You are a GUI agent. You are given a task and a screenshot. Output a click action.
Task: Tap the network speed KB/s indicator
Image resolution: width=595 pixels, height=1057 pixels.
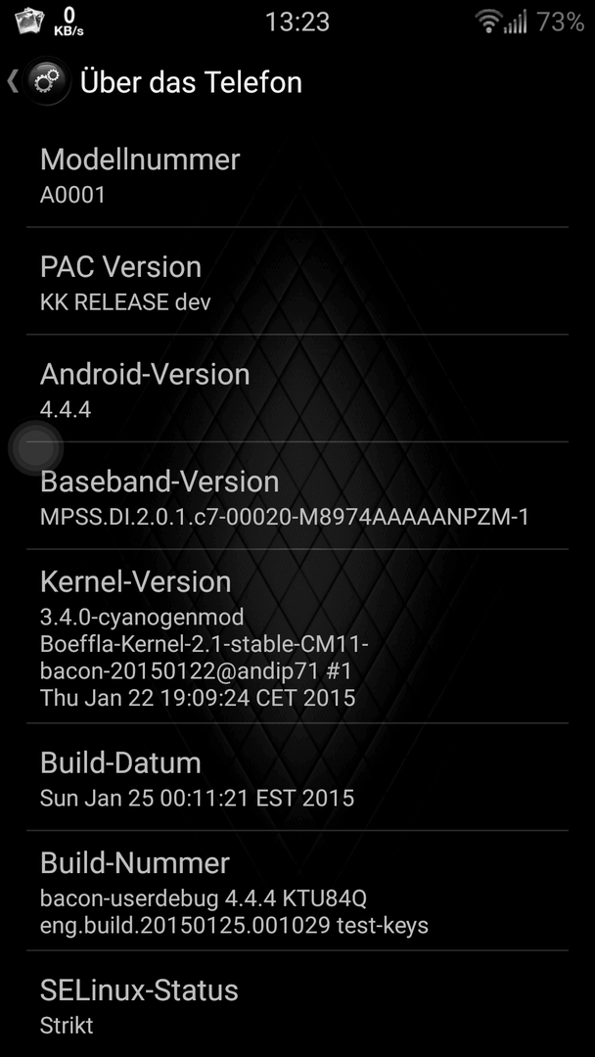click(69, 23)
